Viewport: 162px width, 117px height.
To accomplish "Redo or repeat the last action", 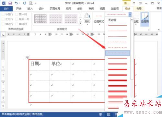I will [x=25, y=3].
